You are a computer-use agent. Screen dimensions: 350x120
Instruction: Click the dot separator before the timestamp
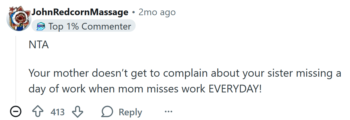coord(133,12)
